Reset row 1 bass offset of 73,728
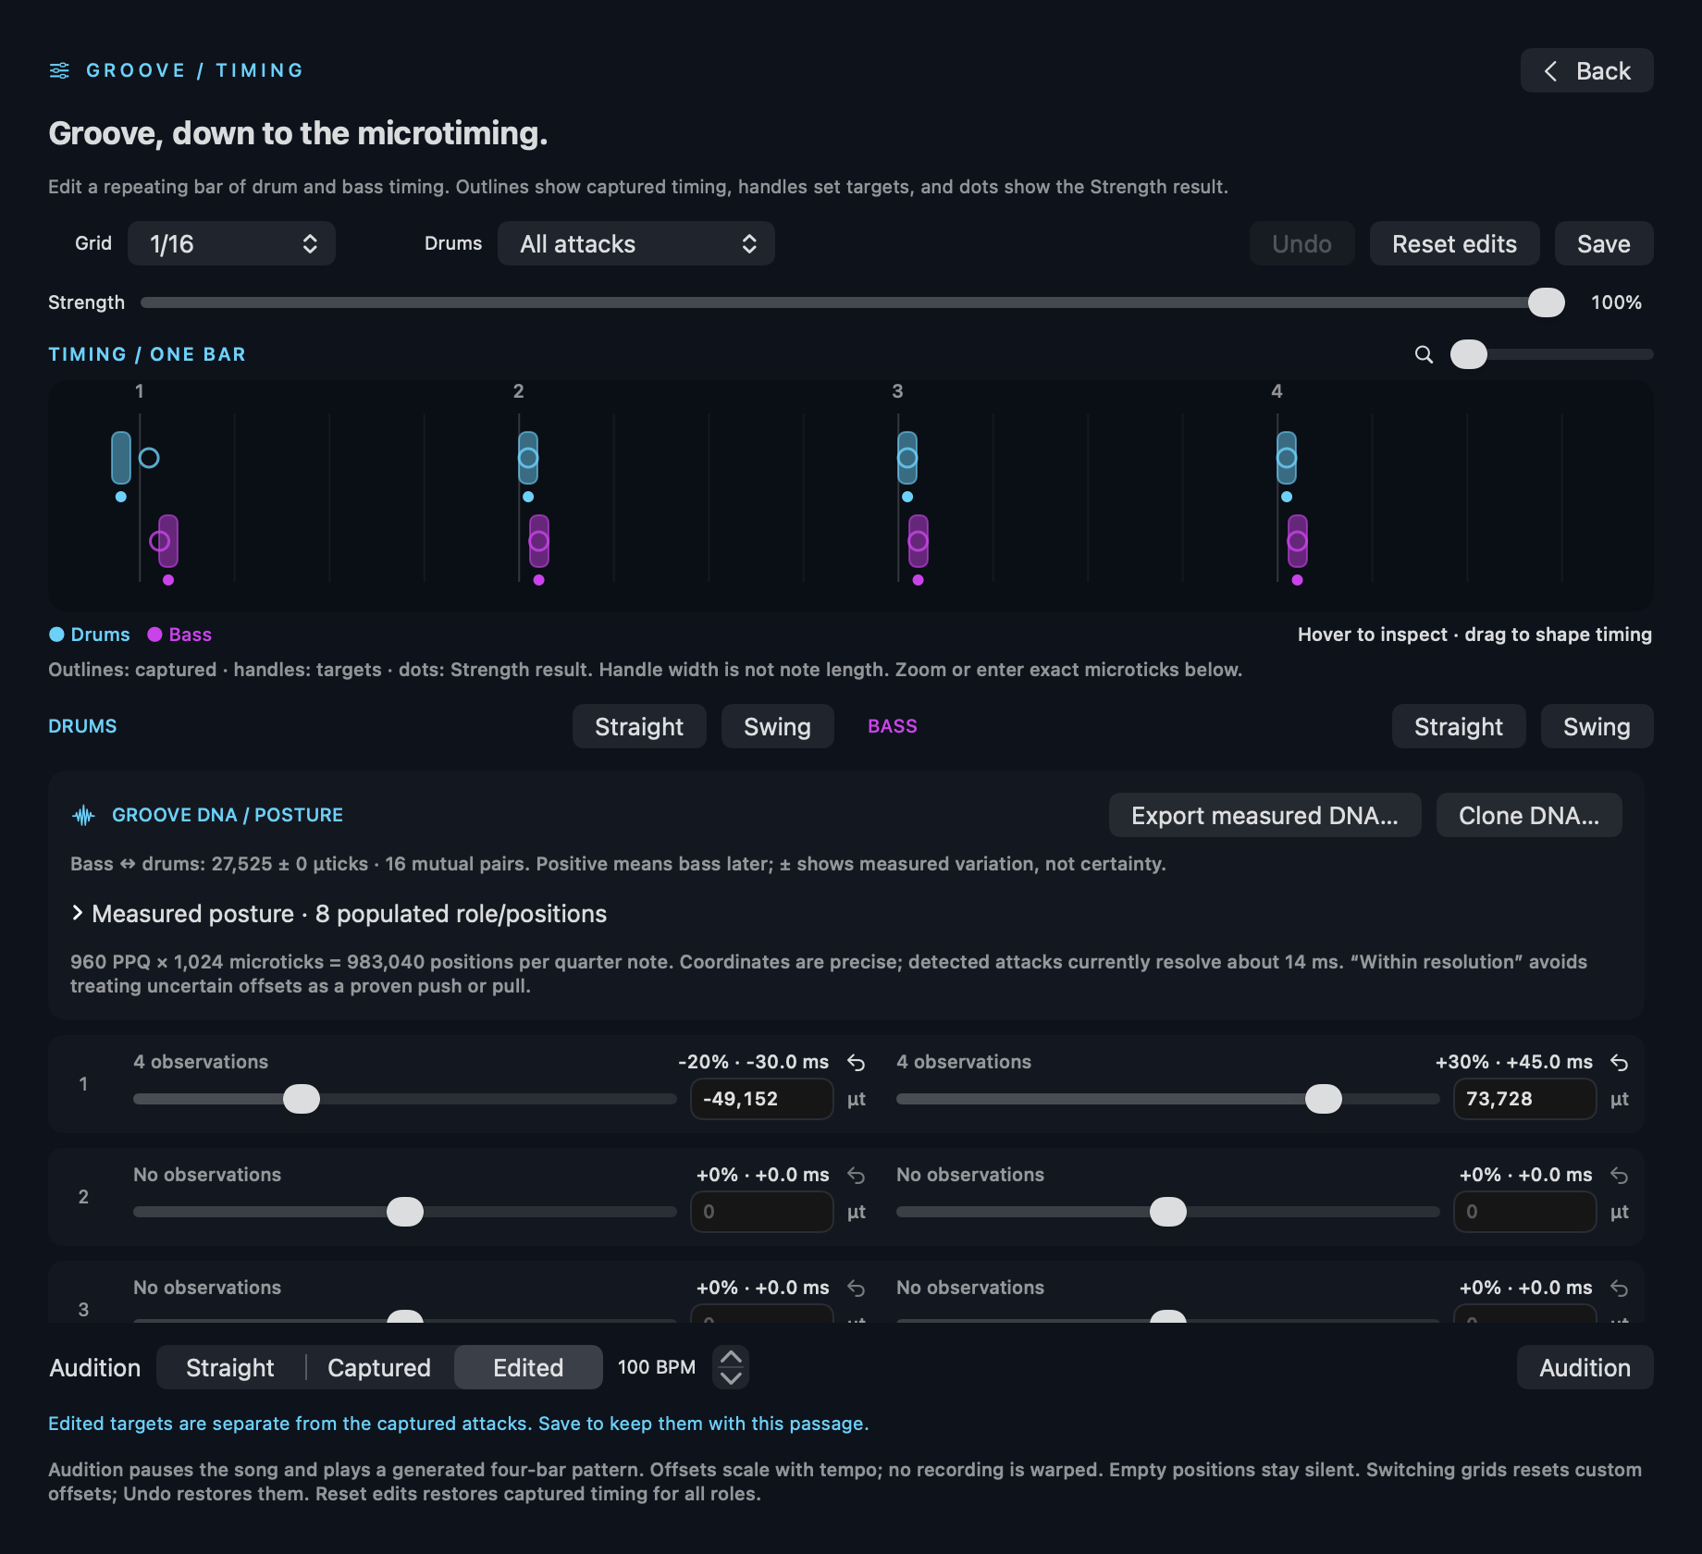 [1619, 1063]
